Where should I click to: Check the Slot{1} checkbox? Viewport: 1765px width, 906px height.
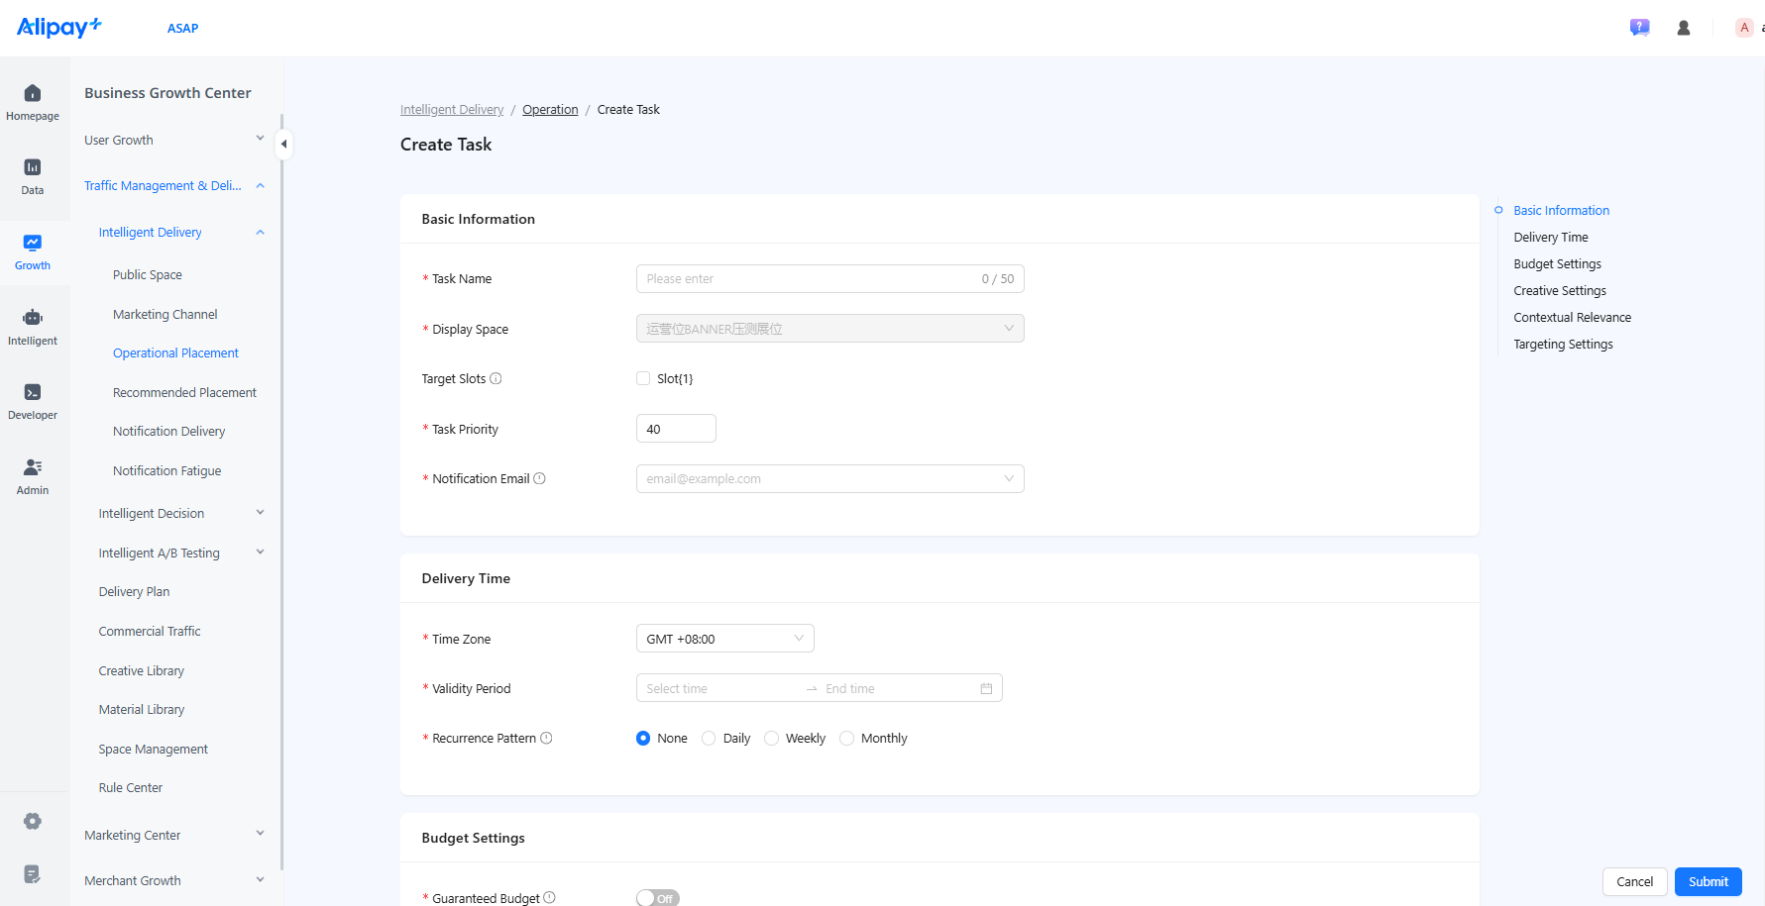click(643, 378)
